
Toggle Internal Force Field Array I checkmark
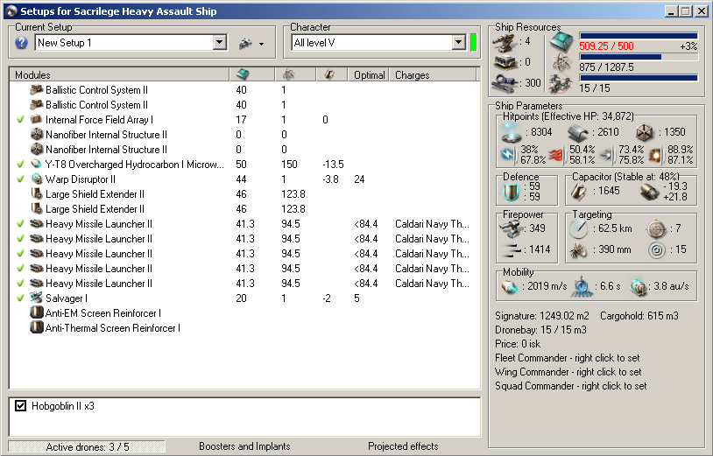pyautogui.click(x=20, y=120)
